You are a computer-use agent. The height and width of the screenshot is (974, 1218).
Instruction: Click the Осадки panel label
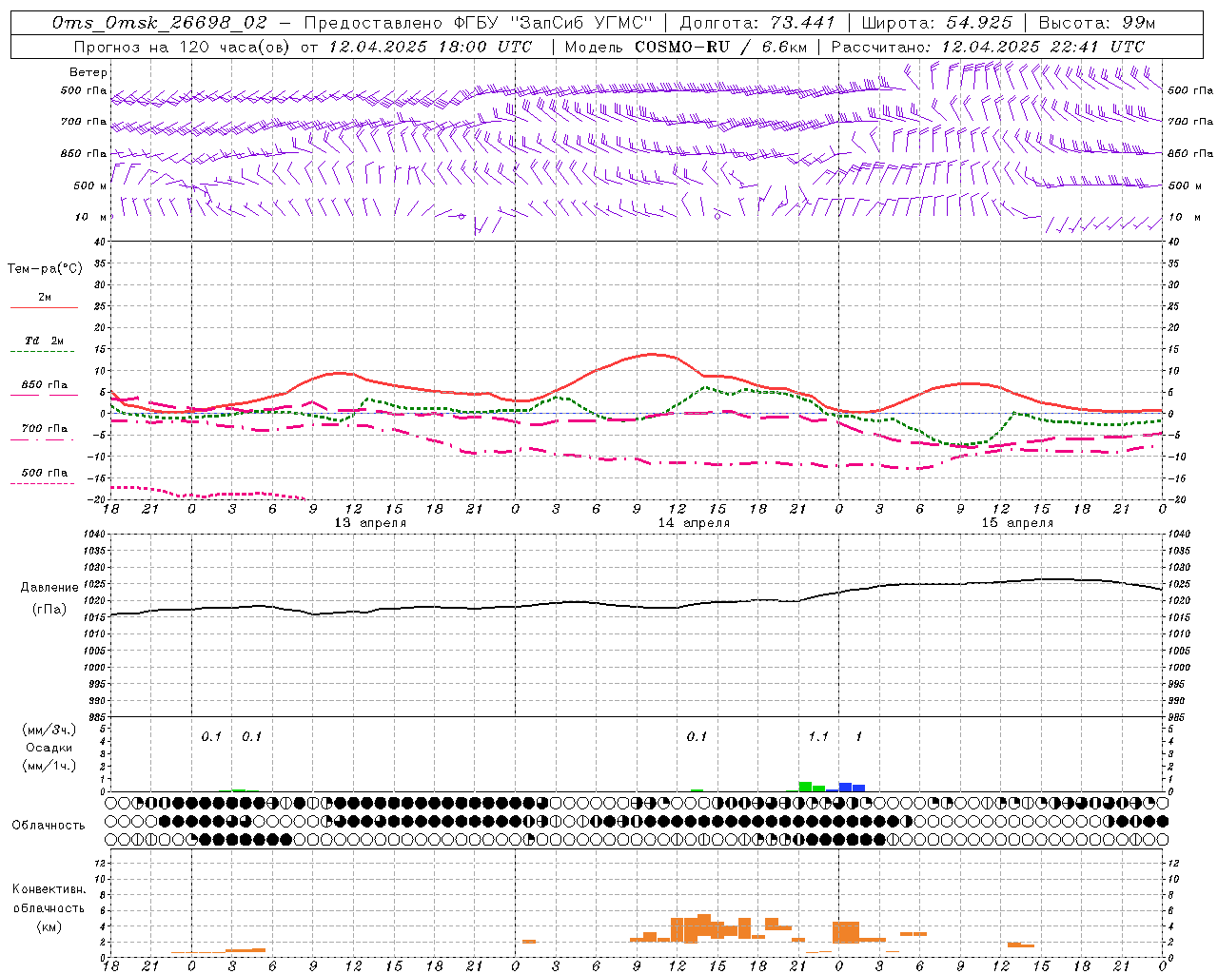coord(49,748)
